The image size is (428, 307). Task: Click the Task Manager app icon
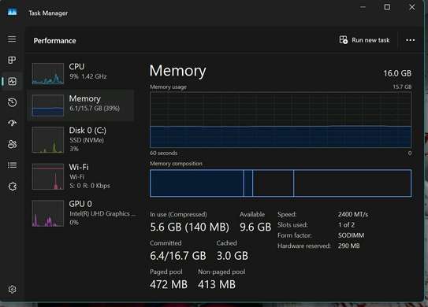click(x=12, y=12)
